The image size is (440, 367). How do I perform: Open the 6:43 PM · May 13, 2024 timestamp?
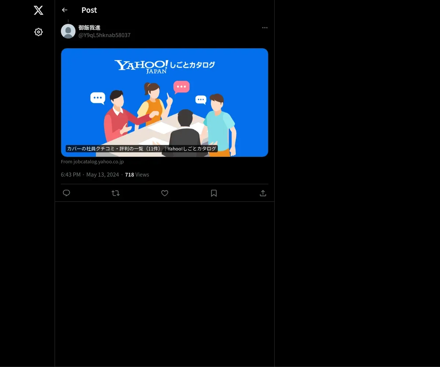90,175
